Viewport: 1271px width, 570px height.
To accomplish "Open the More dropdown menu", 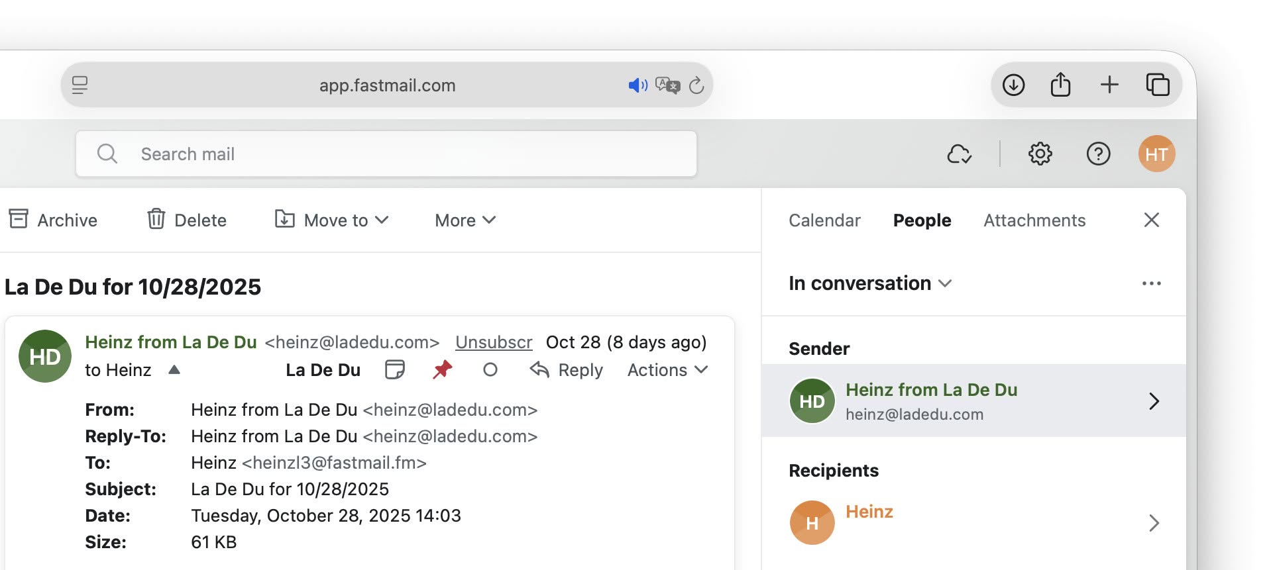I will pos(465,220).
